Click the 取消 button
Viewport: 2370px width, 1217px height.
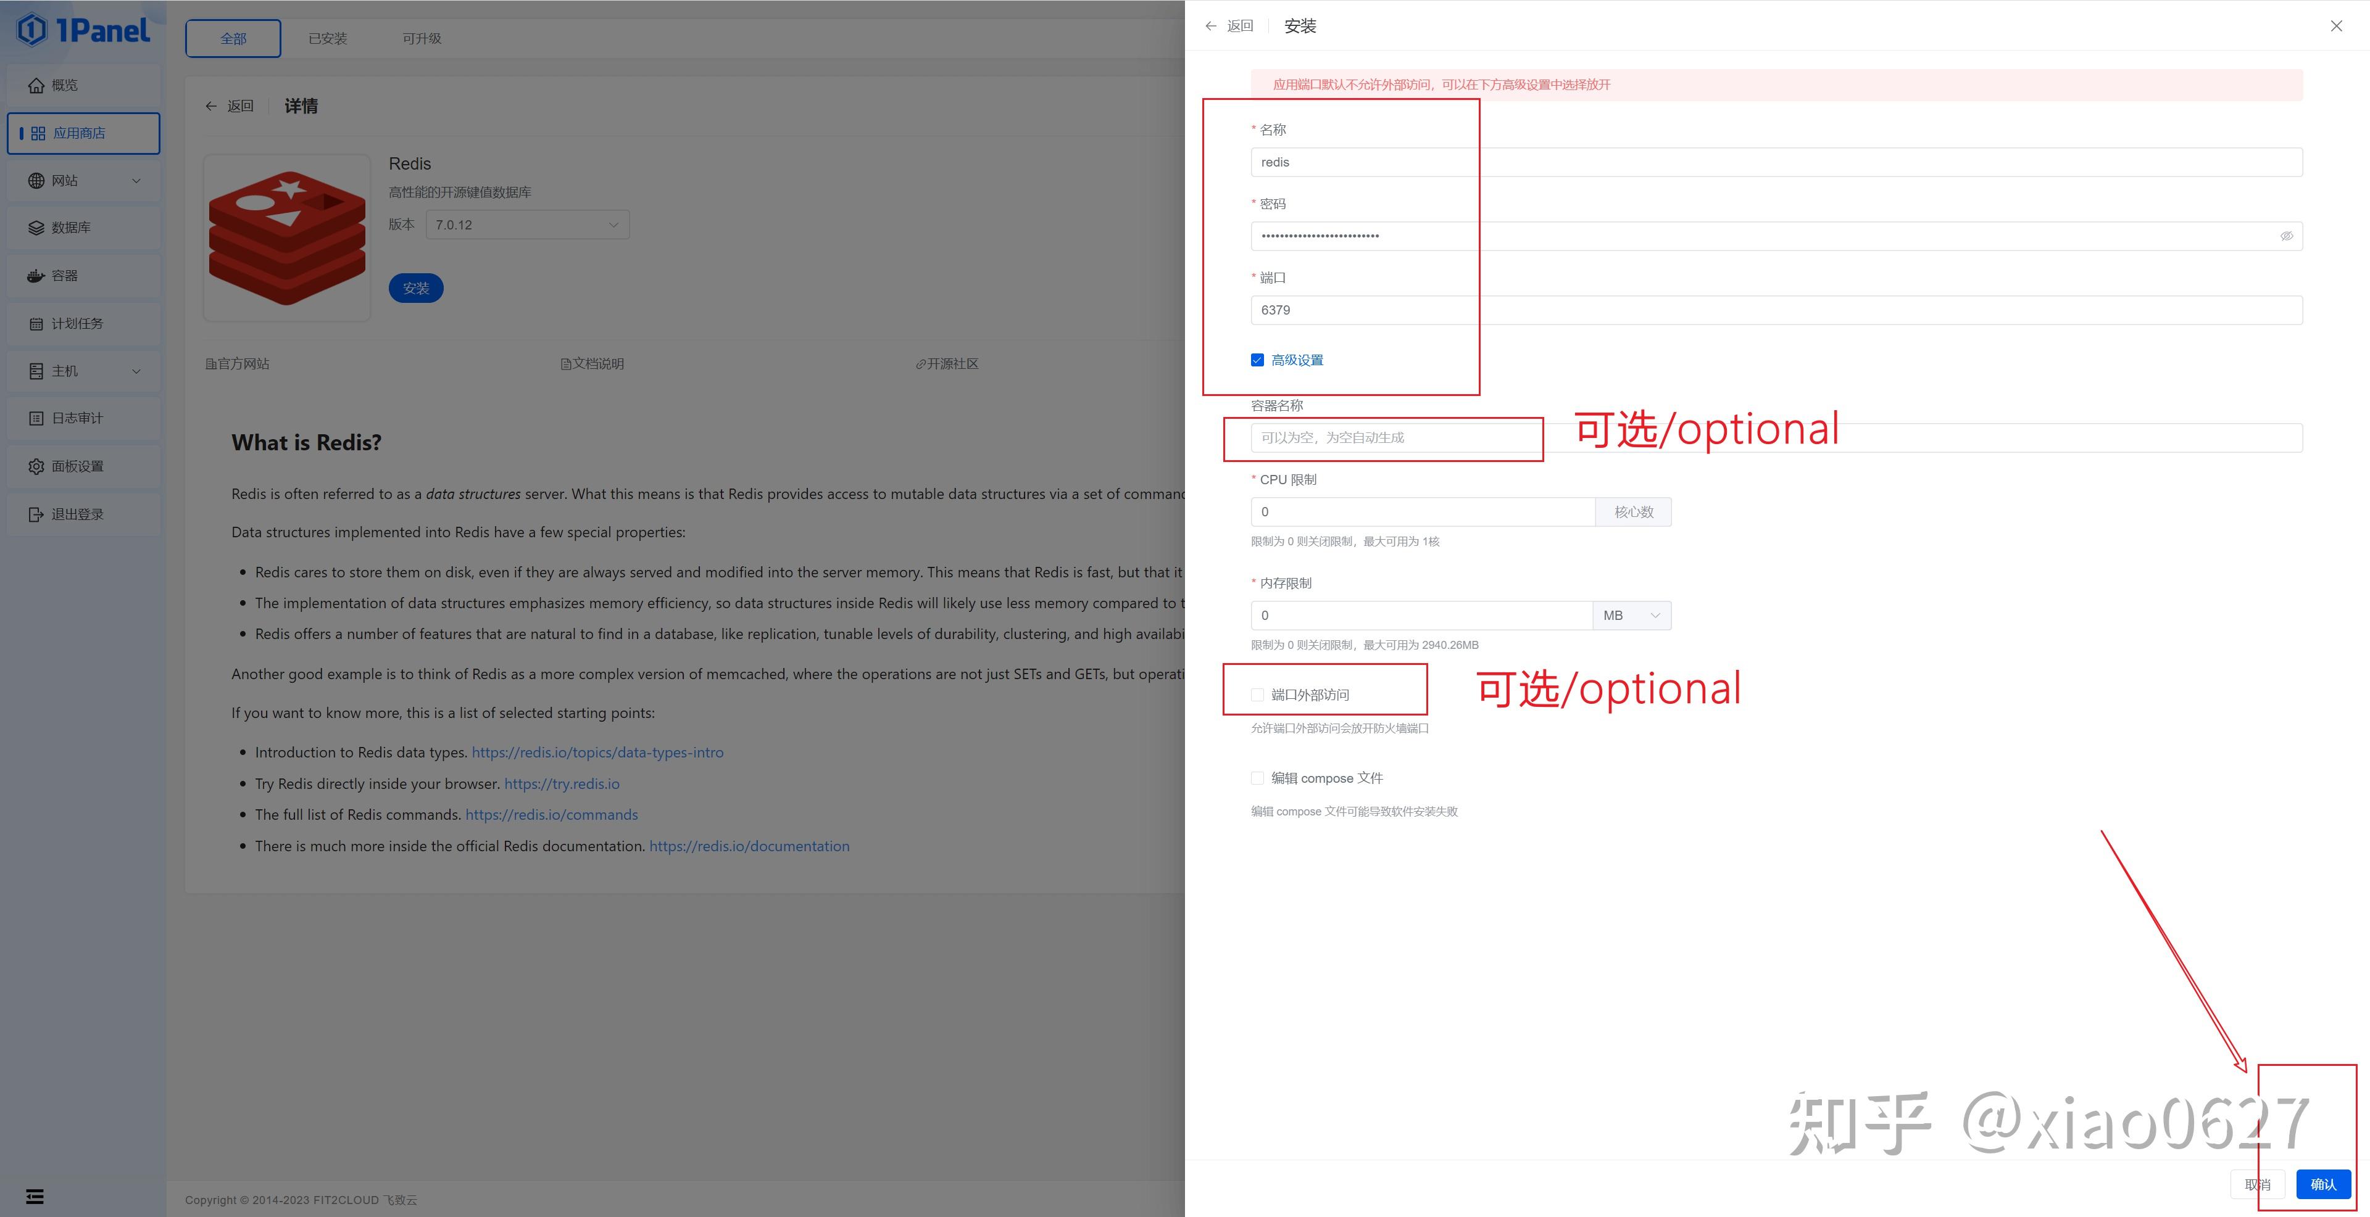pos(2258,1184)
